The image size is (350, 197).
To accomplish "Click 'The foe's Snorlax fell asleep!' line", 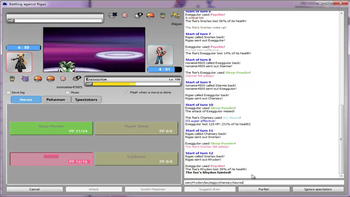I will [207, 147].
